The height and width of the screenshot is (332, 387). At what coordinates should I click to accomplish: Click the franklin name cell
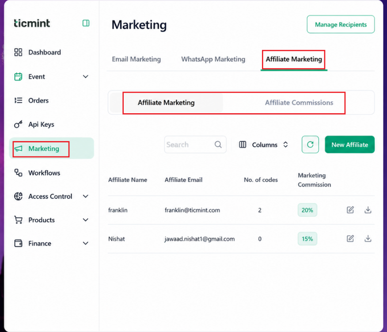pos(118,210)
